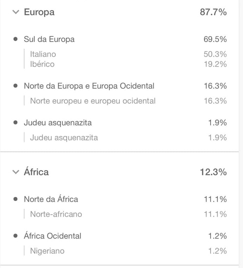243x268 pixels.
Task: Select the África Ocidental region row
Action: 120,236
